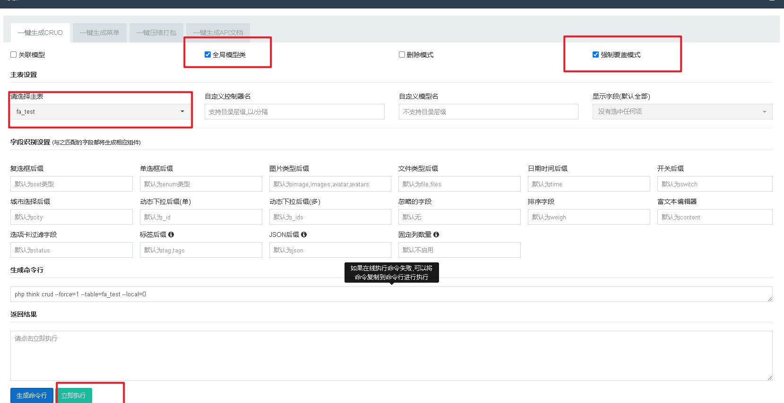Screen dimensions: 784x403
Task: Click the 富文本编辑器 input field
Action: coord(715,217)
